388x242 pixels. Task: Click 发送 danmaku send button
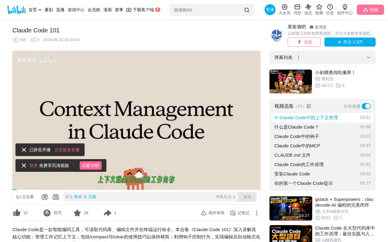pos(247,197)
